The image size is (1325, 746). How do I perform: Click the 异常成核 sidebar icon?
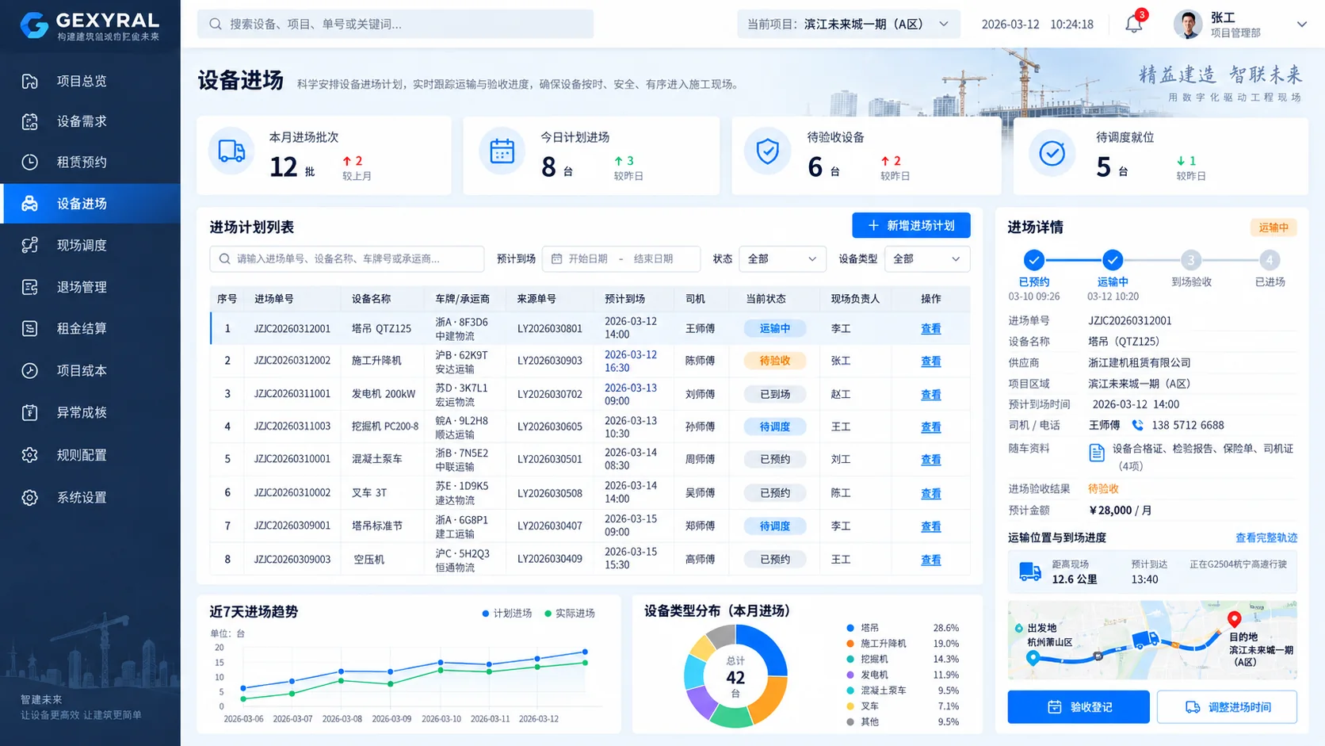30,412
